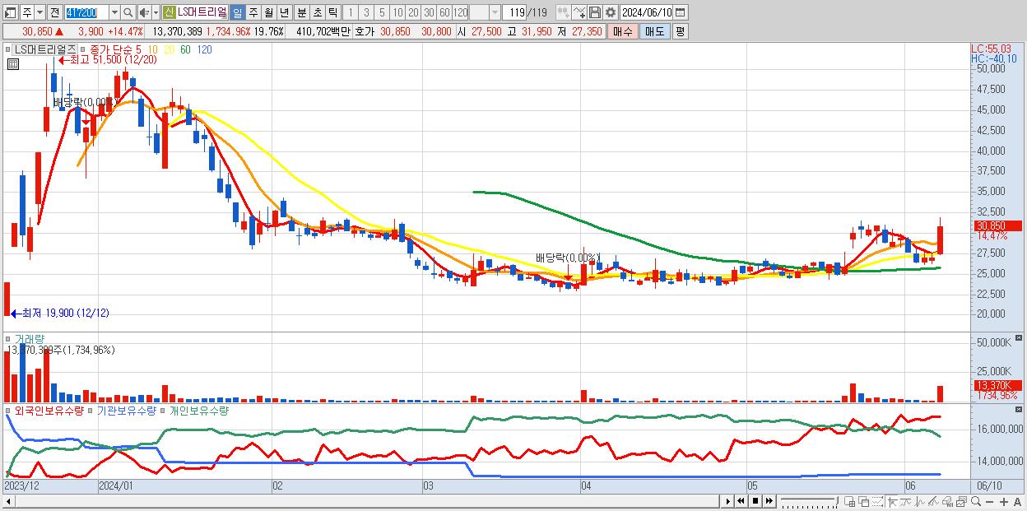Play the chart replay forward
Viewport: 1027px width, 511px height.
[x=728, y=501]
